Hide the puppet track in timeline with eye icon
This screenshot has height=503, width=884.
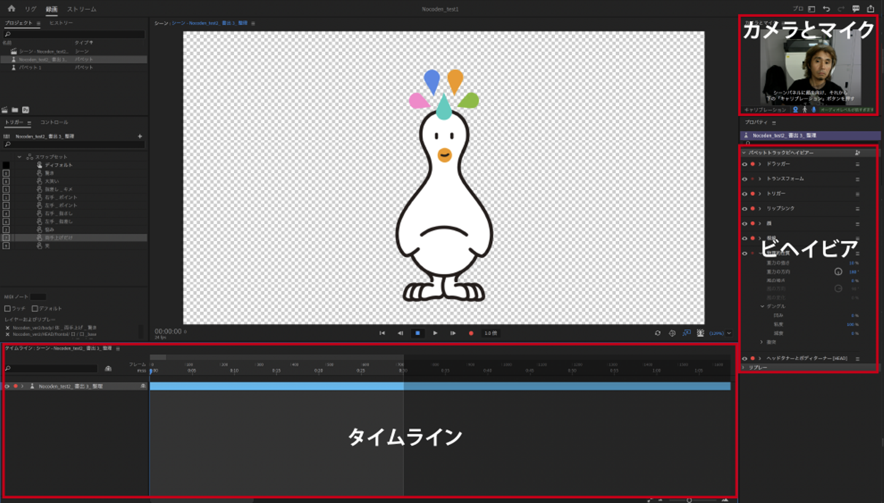(x=7, y=386)
